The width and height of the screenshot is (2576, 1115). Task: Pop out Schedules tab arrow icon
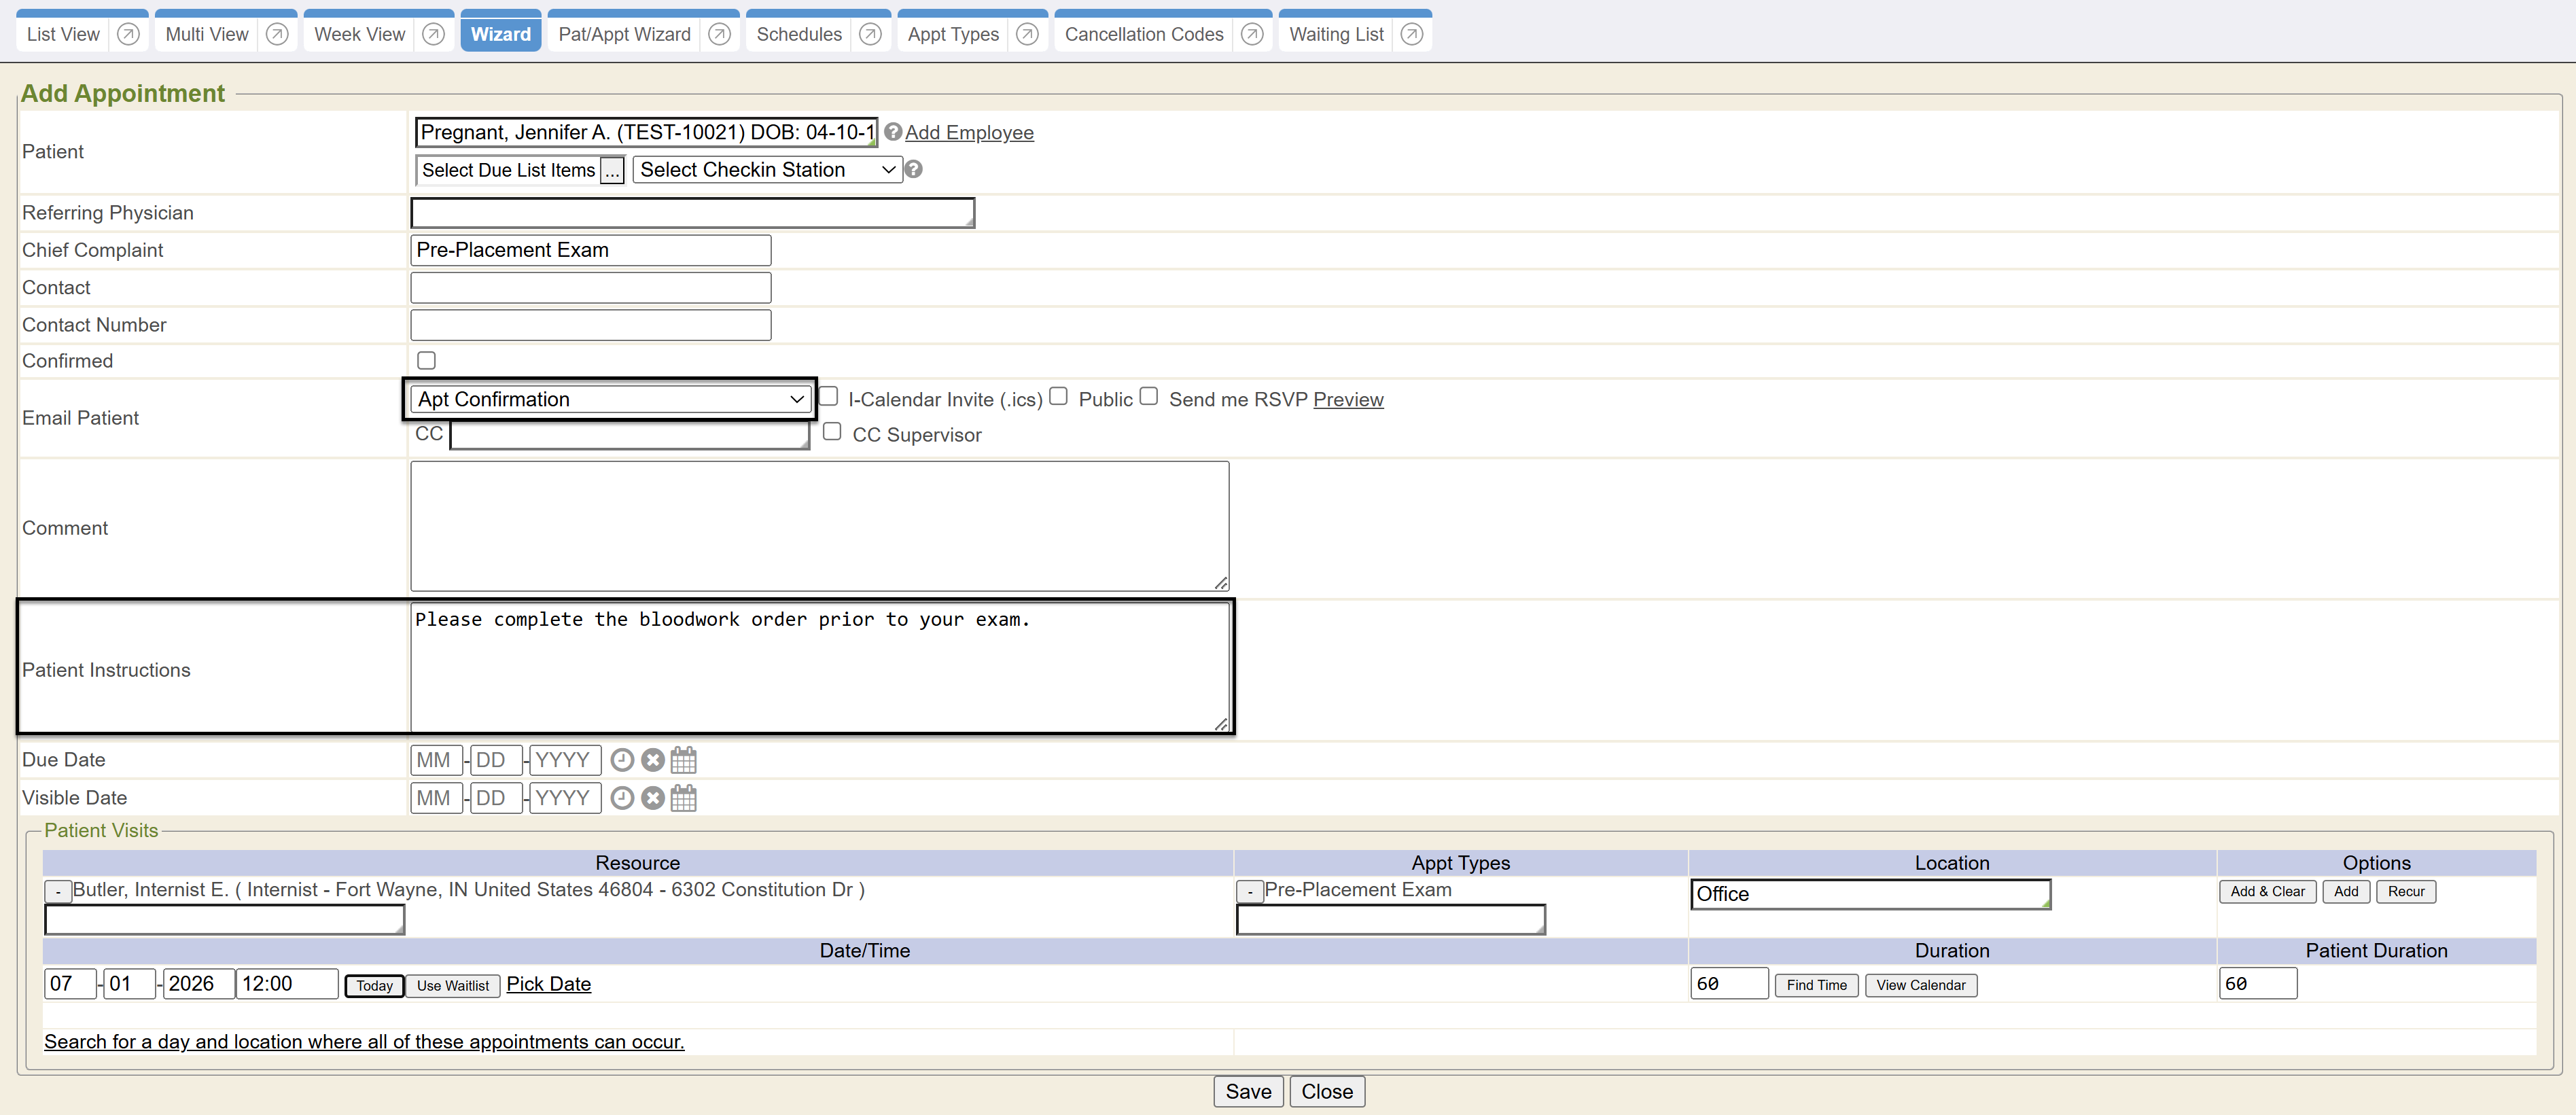coord(871,34)
